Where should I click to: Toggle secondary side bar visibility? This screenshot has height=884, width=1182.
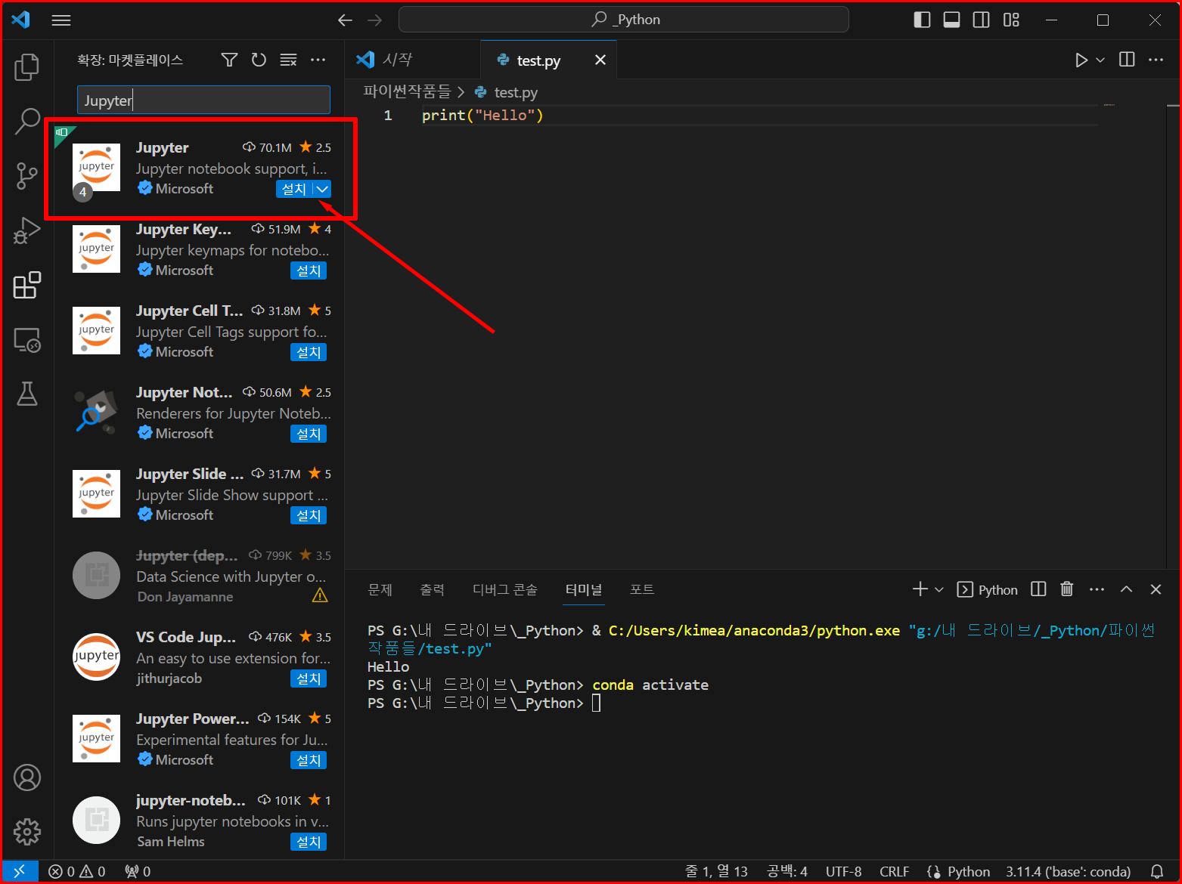point(982,20)
